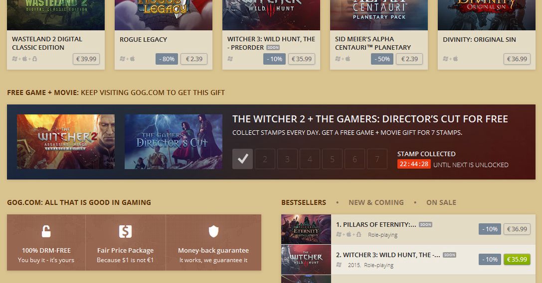Click the €36.99 price on Divinity: Original Sin

tap(517, 59)
